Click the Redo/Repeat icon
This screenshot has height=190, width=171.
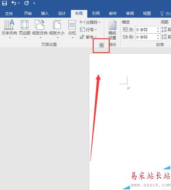pos(26,3)
